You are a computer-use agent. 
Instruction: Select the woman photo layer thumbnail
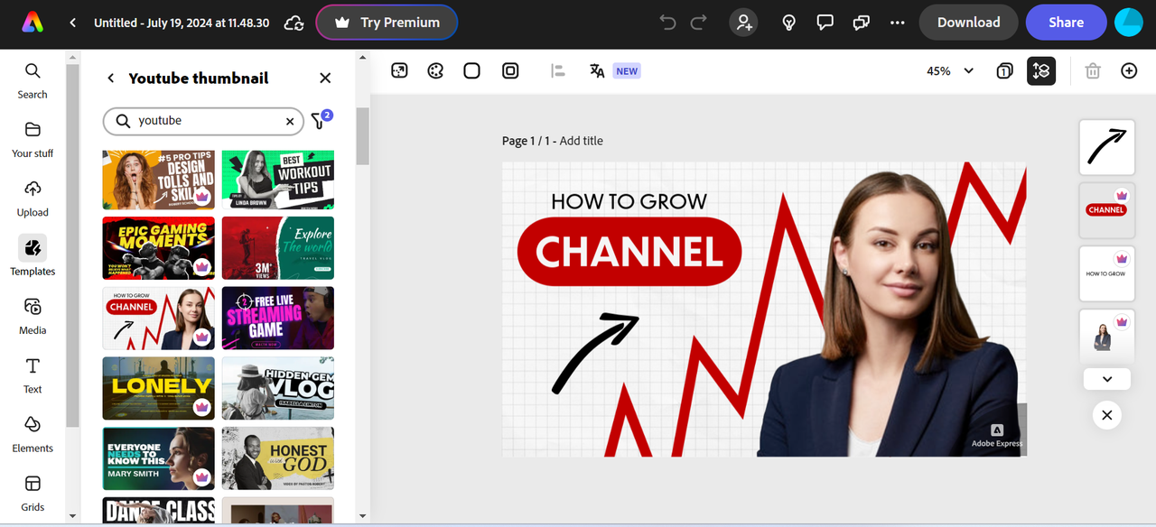[1107, 337]
